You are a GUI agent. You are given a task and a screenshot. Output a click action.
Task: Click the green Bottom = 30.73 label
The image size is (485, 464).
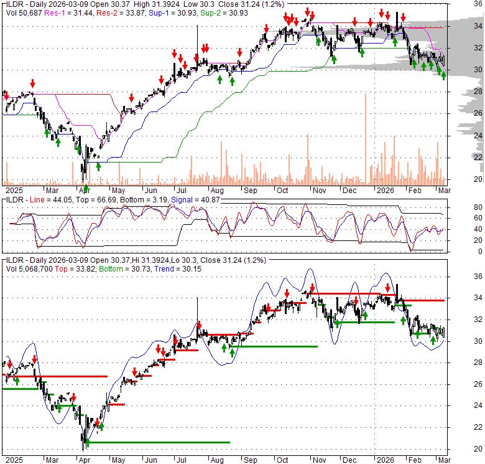pos(125,269)
